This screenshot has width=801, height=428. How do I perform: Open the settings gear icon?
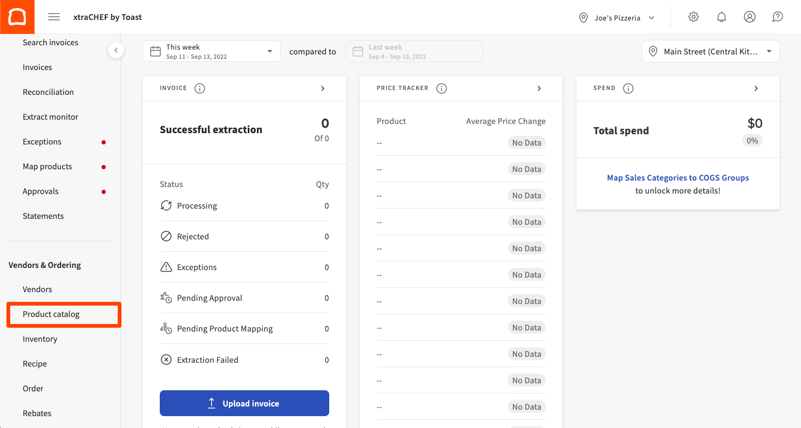pos(694,17)
